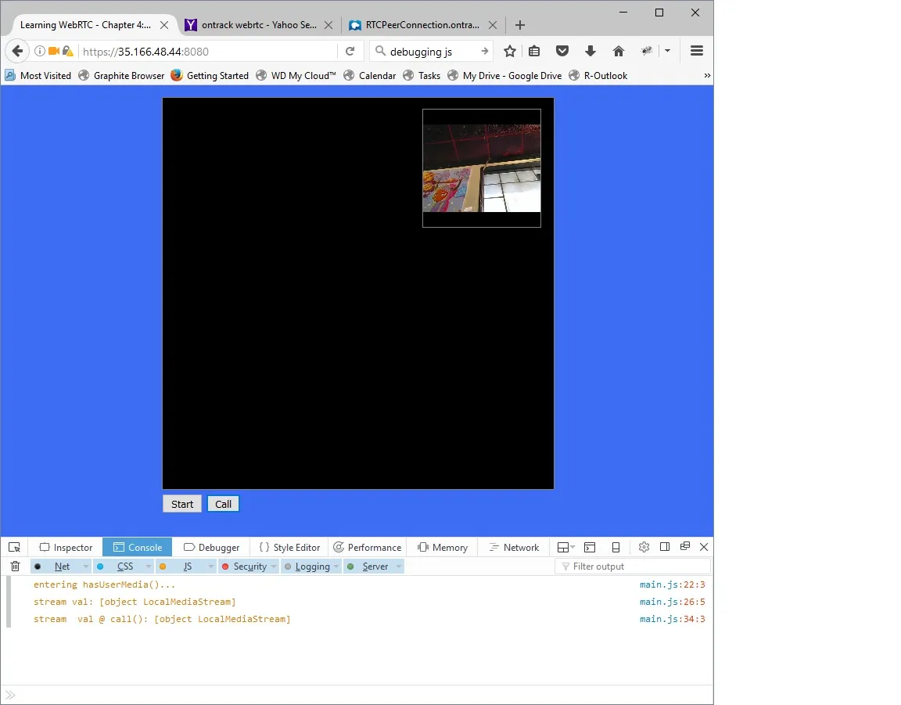Show more bookmarks chevron
This screenshot has height=705, width=901.
pyautogui.click(x=707, y=75)
